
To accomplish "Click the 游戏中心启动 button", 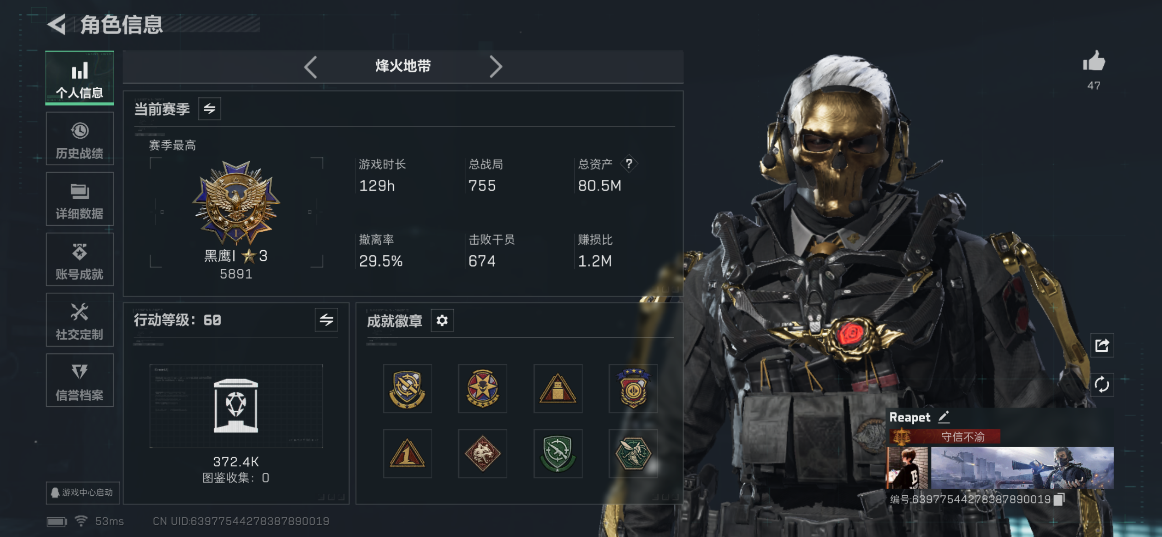I will 83,492.
